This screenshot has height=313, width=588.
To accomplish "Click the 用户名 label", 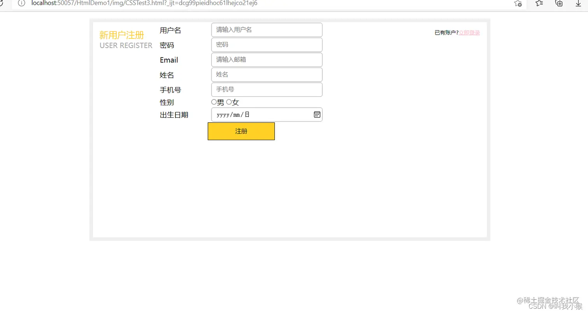I will (x=170, y=30).
